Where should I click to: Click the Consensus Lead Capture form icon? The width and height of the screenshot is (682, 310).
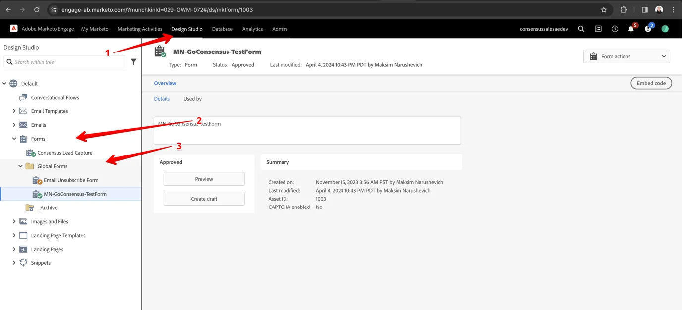[x=31, y=153]
